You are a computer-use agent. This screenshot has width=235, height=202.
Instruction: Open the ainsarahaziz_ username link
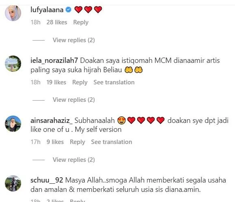pos(52,121)
